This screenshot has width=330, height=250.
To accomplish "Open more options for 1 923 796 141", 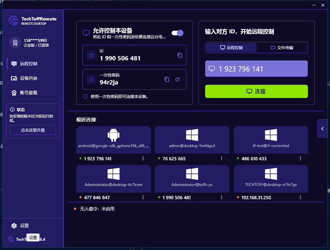I will 143,158.
